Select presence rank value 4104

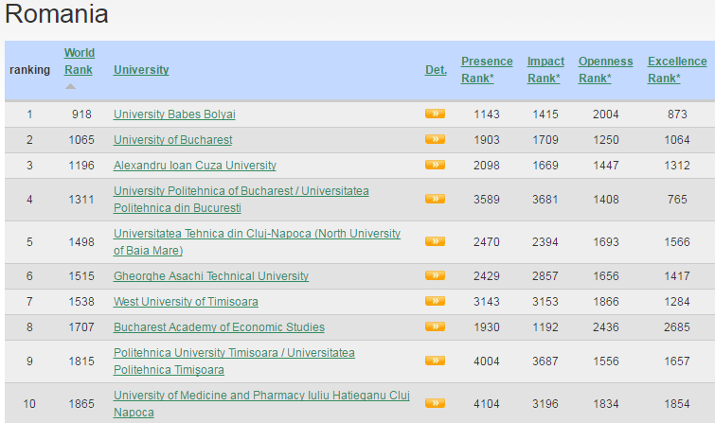point(487,403)
